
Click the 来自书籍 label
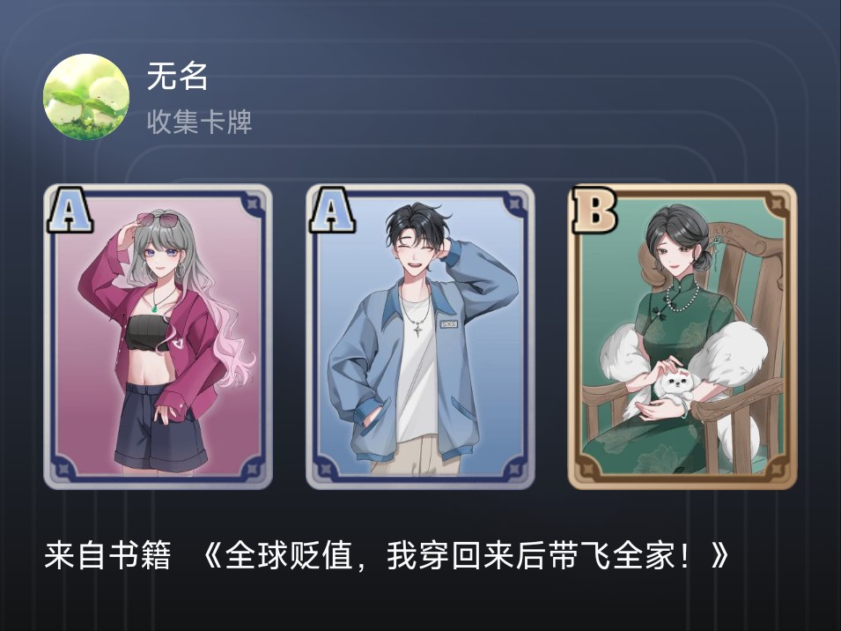point(107,556)
